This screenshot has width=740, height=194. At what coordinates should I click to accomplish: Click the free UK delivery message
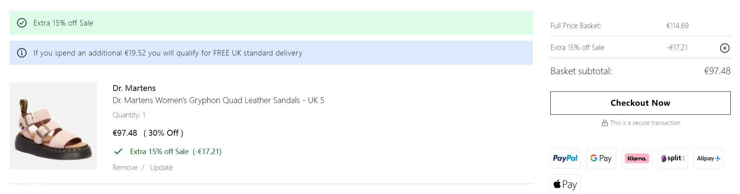[168, 53]
